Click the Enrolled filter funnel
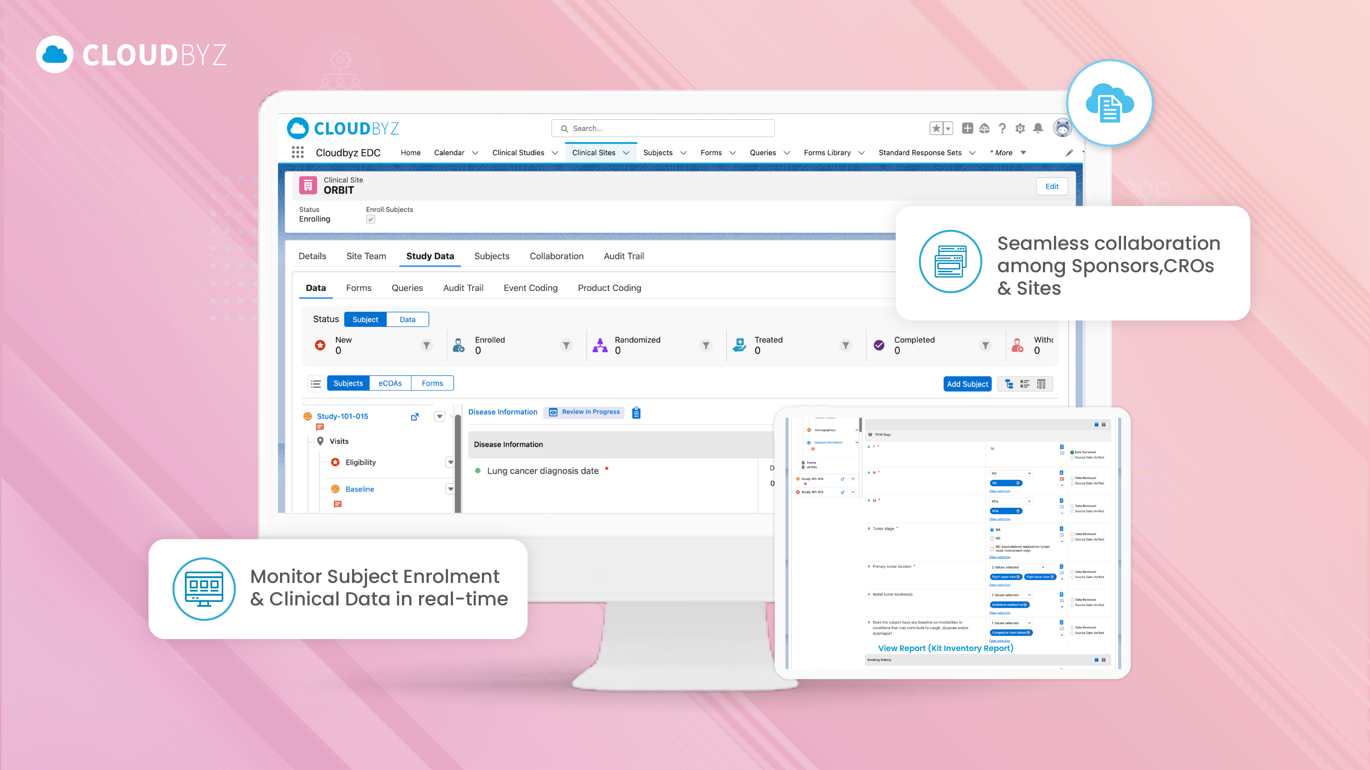The image size is (1370, 770). pyautogui.click(x=566, y=345)
